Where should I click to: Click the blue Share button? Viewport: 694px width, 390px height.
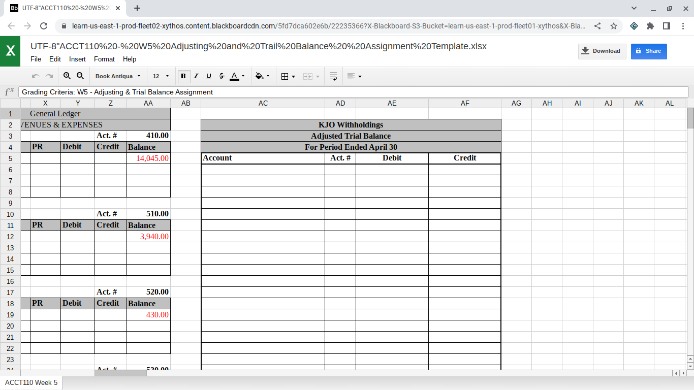(x=649, y=51)
